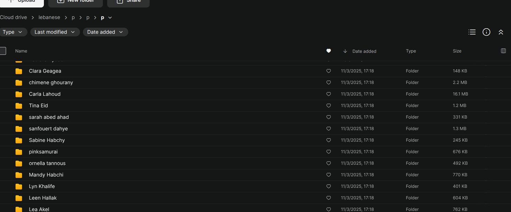Favorite the Tina Eid folder
This screenshot has width=511, height=212.
(328, 106)
